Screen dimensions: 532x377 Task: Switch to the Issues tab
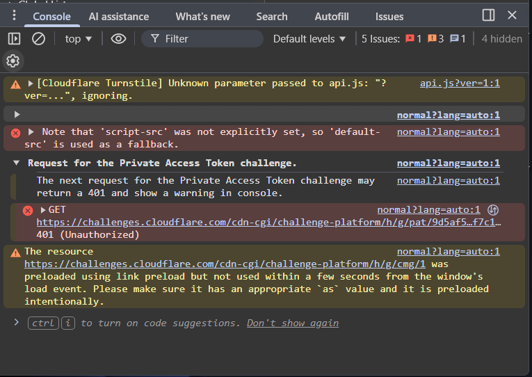(389, 16)
